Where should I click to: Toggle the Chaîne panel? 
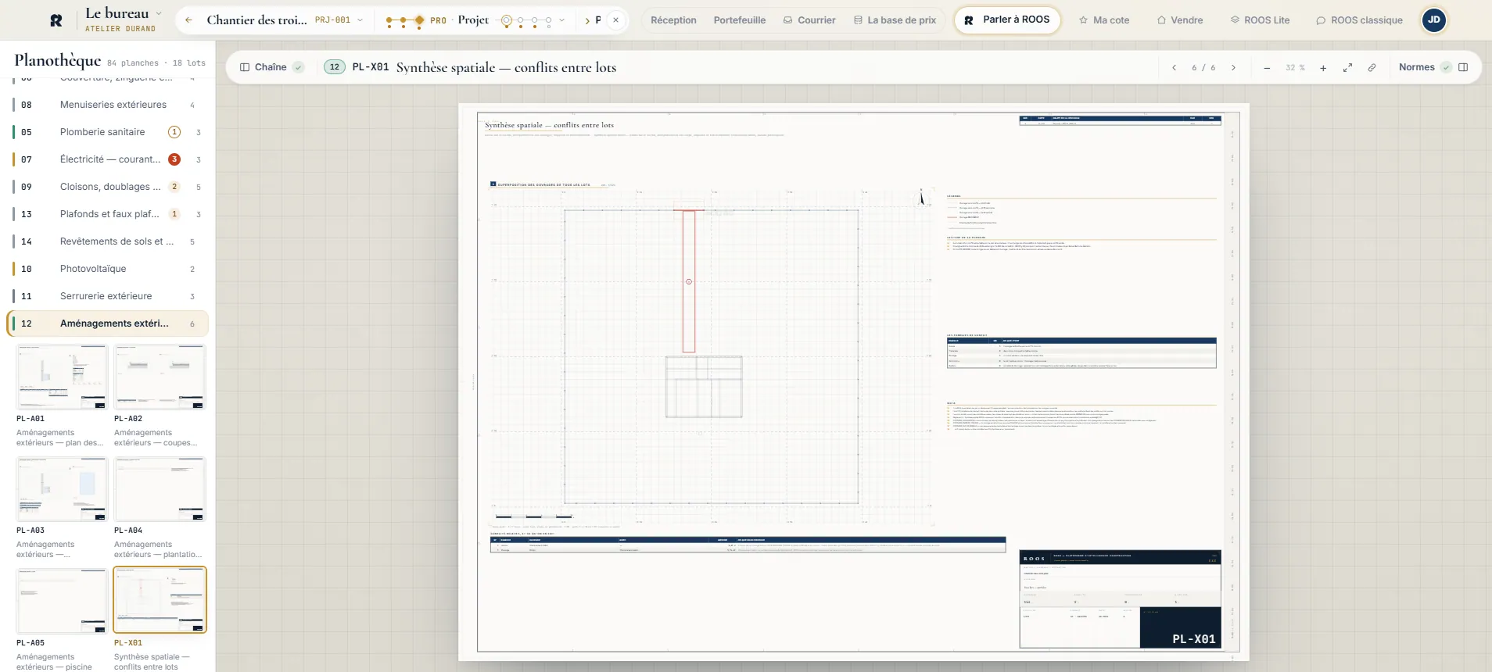pyautogui.click(x=271, y=67)
